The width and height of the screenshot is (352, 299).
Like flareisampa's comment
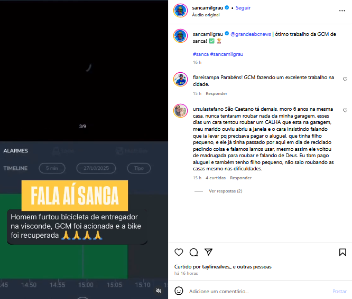tap(345, 79)
